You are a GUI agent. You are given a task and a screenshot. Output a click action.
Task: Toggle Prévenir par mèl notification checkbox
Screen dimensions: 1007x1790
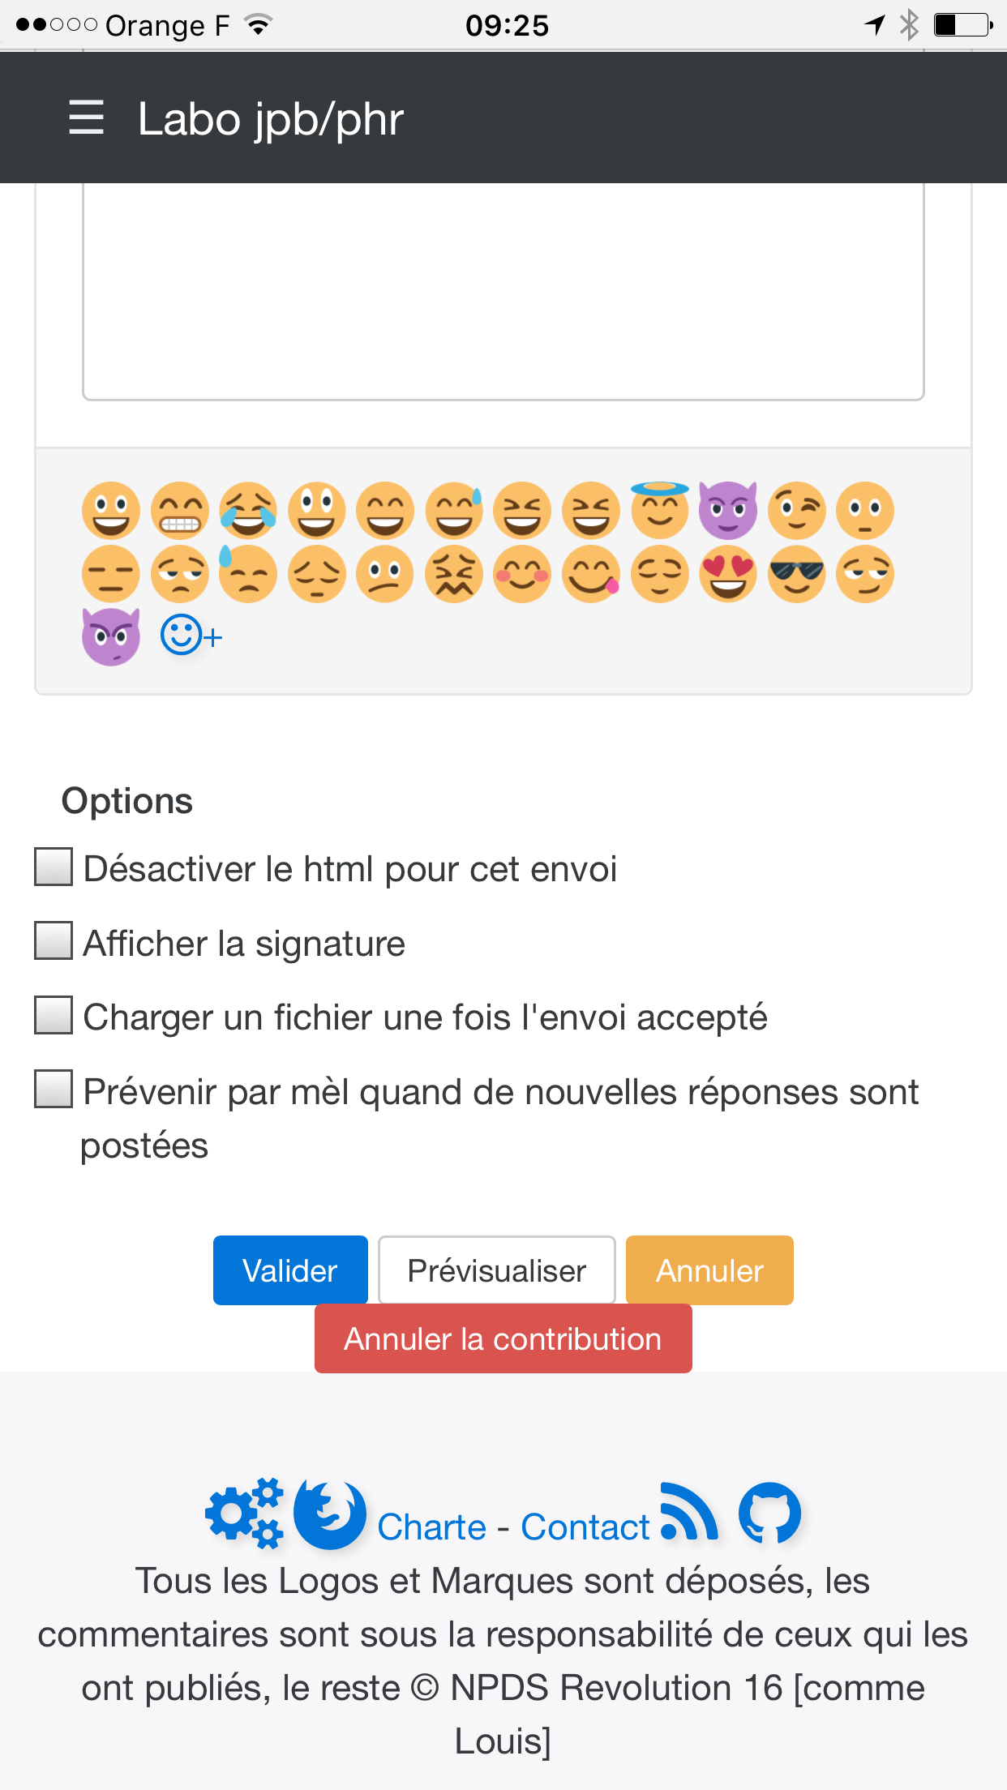(54, 1089)
